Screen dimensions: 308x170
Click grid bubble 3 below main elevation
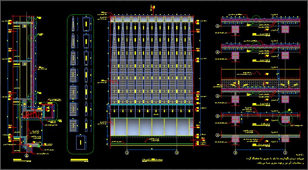(x=177, y=153)
